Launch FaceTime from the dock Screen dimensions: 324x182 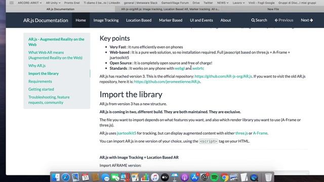click(115, 177)
